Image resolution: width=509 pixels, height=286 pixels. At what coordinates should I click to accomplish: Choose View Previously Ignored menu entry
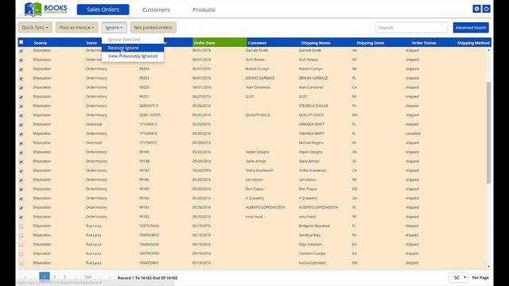point(133,56)
